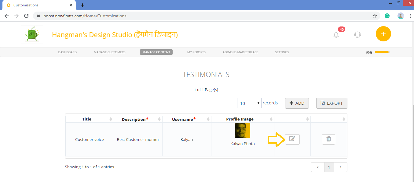Click the notification badge showing 40
414x182 pixels.
tap(342, 30)
